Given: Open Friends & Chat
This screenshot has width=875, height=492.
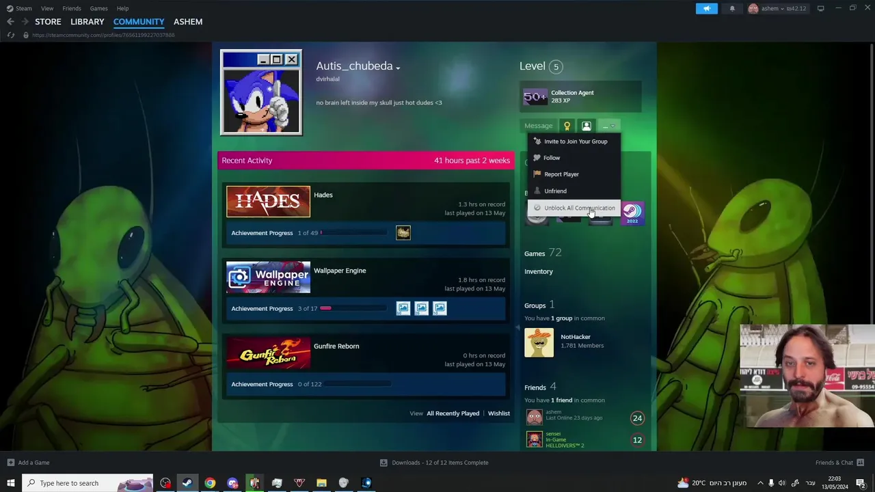Looking at the screenshot, I should pyautogui.click(x=840, y=463).
